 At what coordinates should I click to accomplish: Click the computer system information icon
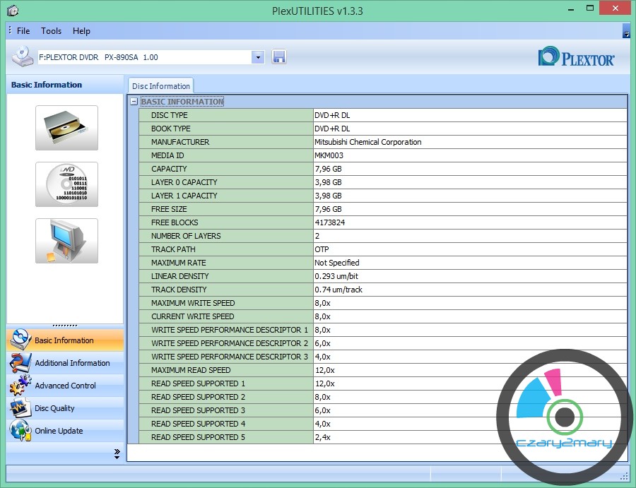click(66, 241)
